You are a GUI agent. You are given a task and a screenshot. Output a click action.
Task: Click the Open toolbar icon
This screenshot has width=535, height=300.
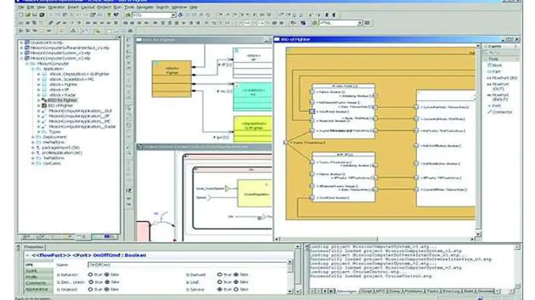click(x=29, y=15)
